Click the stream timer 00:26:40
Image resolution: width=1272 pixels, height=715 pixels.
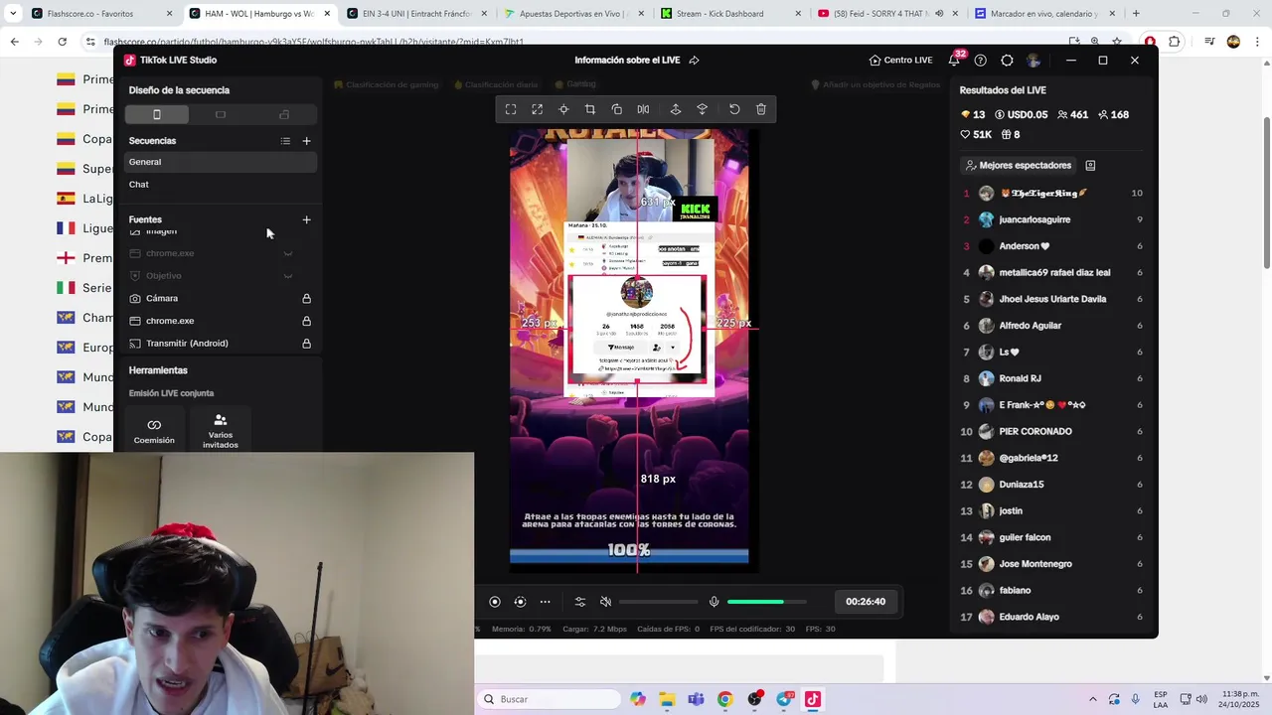[x=866, y=602]
